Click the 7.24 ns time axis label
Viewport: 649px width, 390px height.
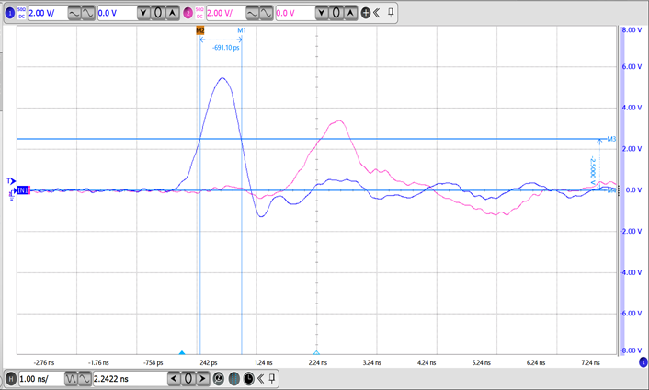pos(591,363)
